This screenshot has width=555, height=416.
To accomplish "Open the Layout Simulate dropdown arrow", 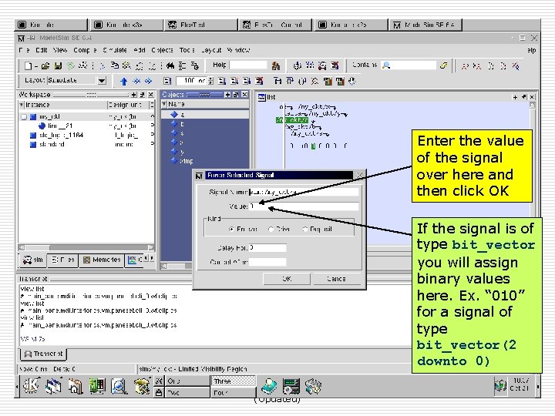I will 102,81.
